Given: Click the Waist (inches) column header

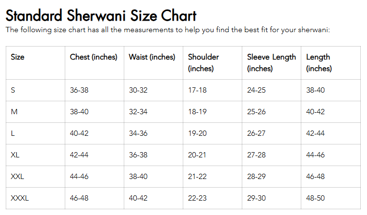Looking at the screenshot, I should (x=152, y=57).
